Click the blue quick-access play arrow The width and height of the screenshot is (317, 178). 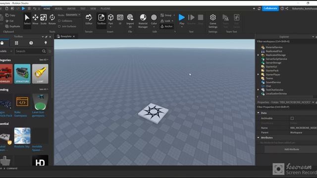23,8
